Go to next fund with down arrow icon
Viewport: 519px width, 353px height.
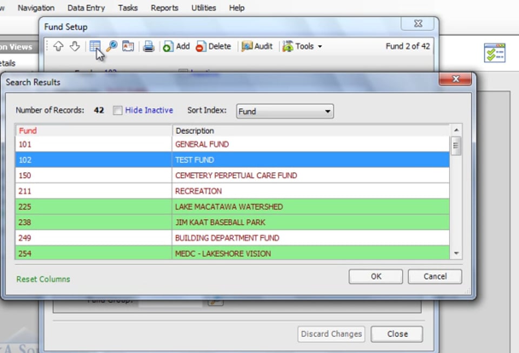point(75,46)
